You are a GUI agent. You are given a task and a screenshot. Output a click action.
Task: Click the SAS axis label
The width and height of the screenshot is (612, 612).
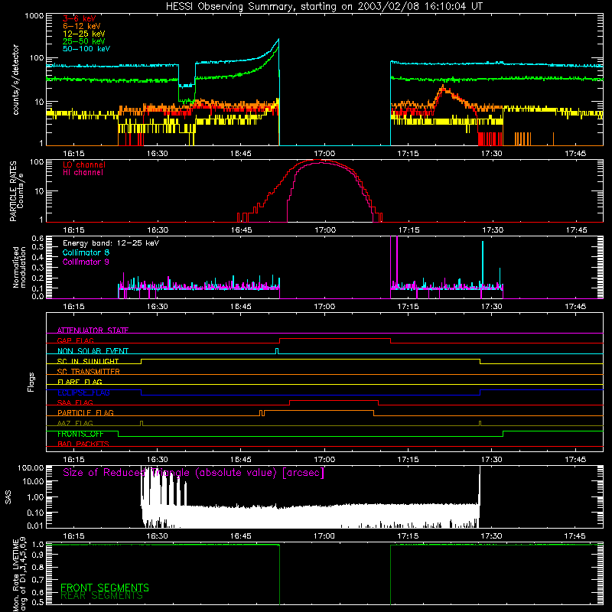pos(8,497)
